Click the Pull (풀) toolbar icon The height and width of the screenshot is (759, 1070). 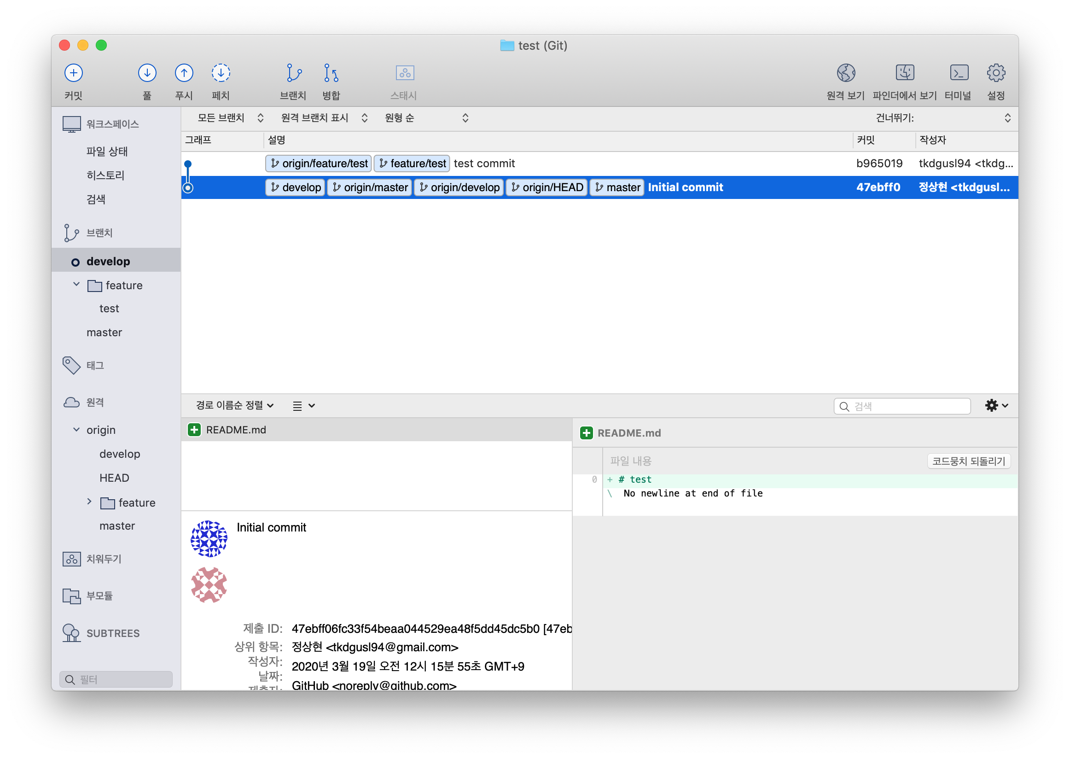point(147,73)
